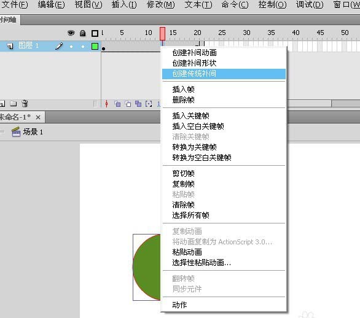Choose 选择所有帧 menu entry
The height and width of the screenshot is (318, 360).
click(224, 215)
